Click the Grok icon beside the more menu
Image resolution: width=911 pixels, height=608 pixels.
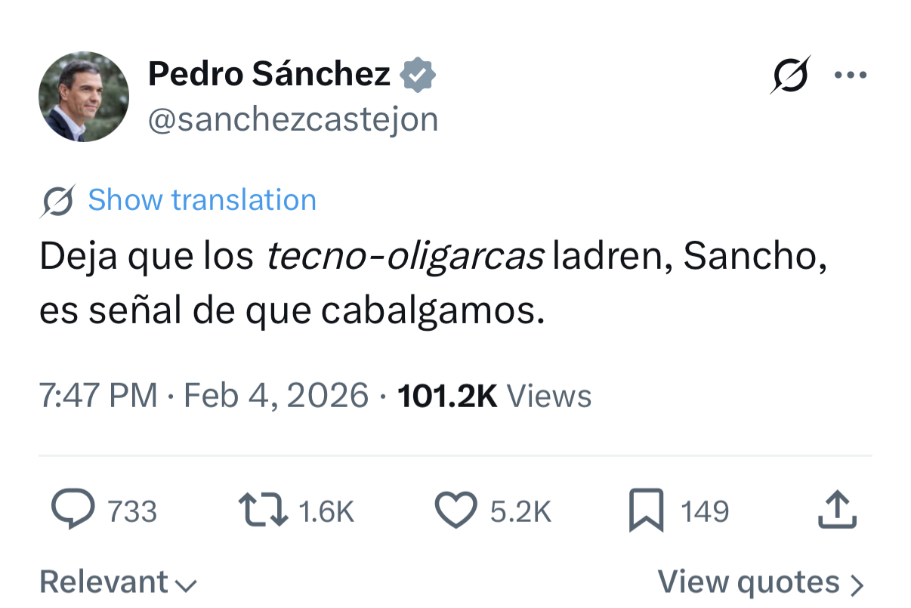click(x=790, y=75)
